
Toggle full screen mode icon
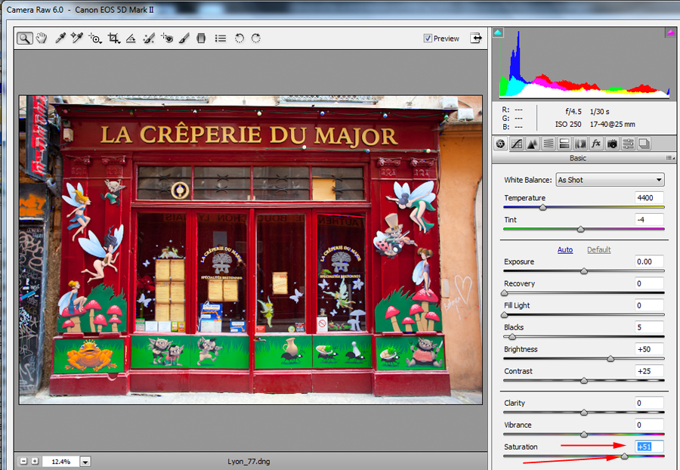(476, 38)
